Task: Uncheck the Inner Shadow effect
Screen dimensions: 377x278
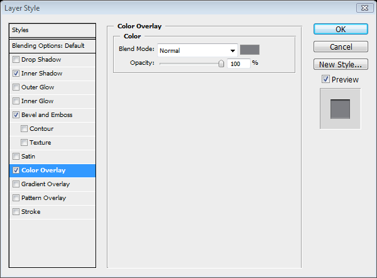Action: 16,74
